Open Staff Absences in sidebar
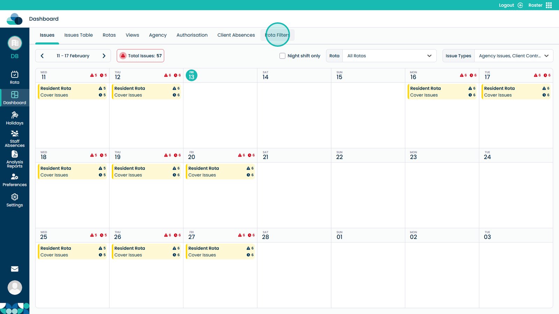 pyautogui.click(x=15, y=139)
